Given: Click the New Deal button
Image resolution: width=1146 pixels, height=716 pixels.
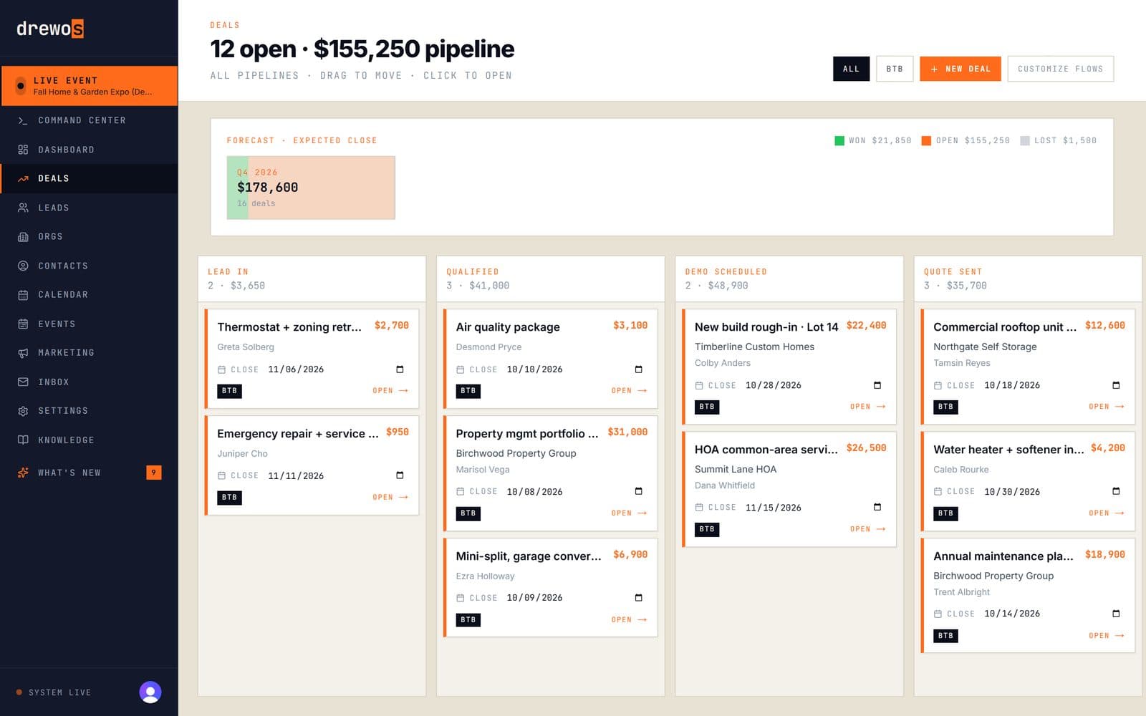Looking at the screenshot, I should pos(960,69).
